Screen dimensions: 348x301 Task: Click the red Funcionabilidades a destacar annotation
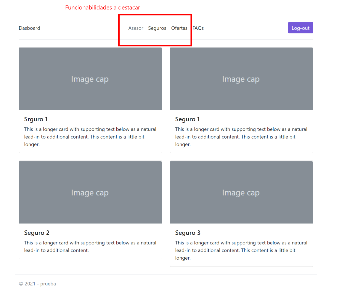click(x=102, y=7)
